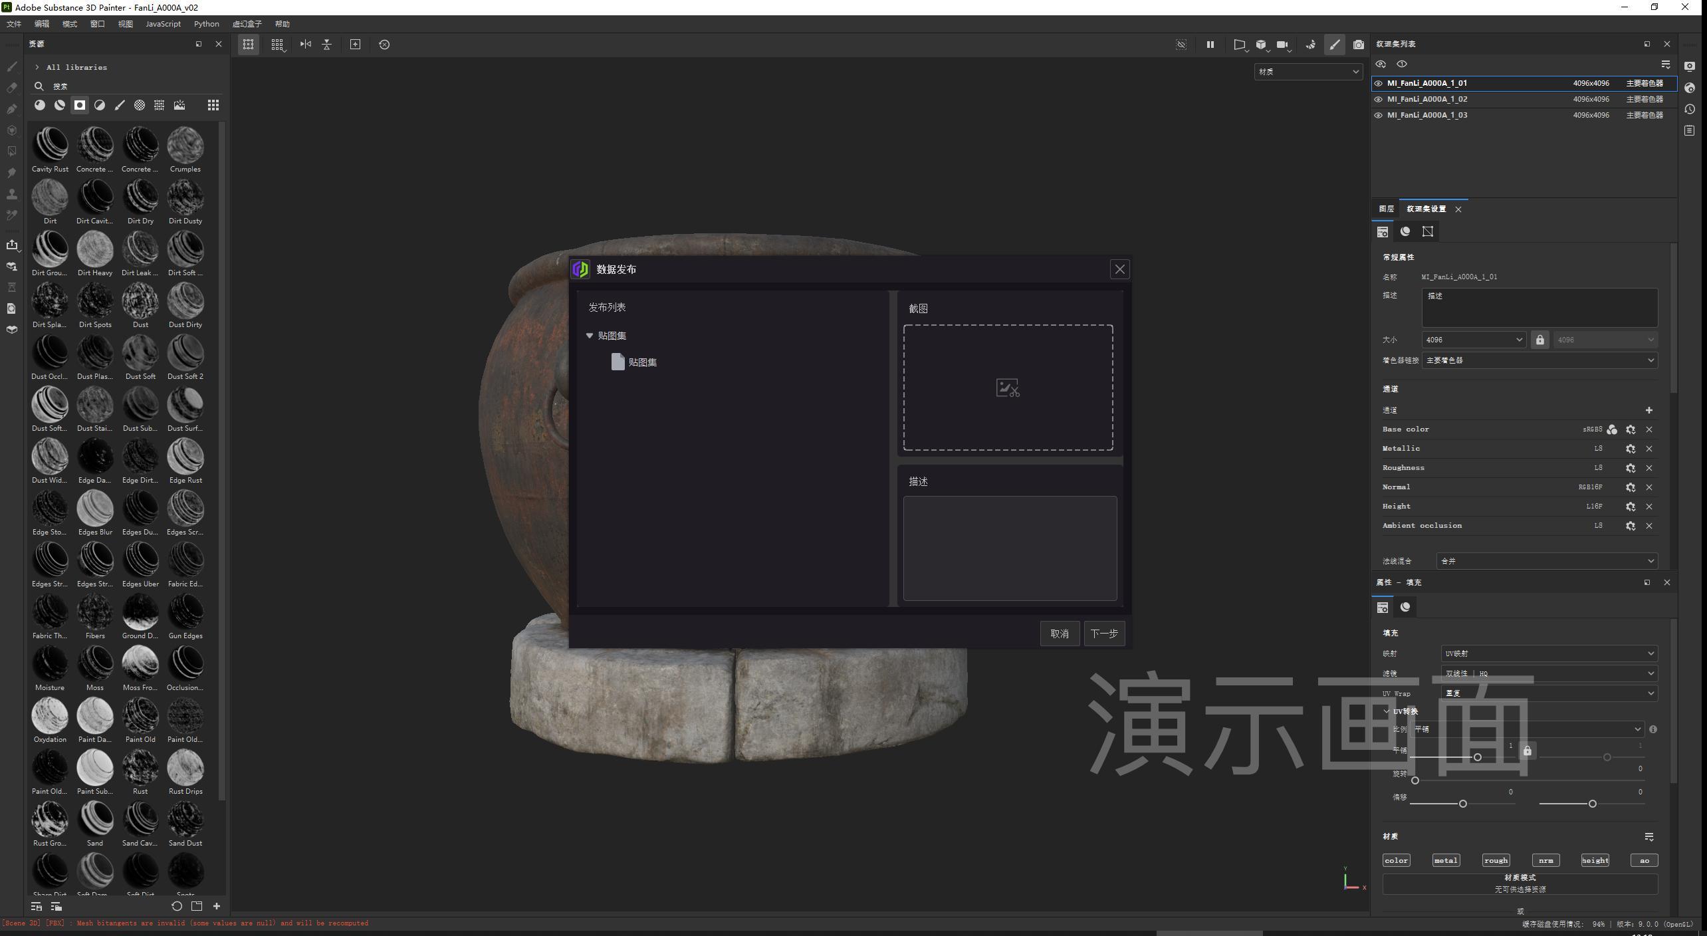Filter assets by Alphas icon

(140, 105)
